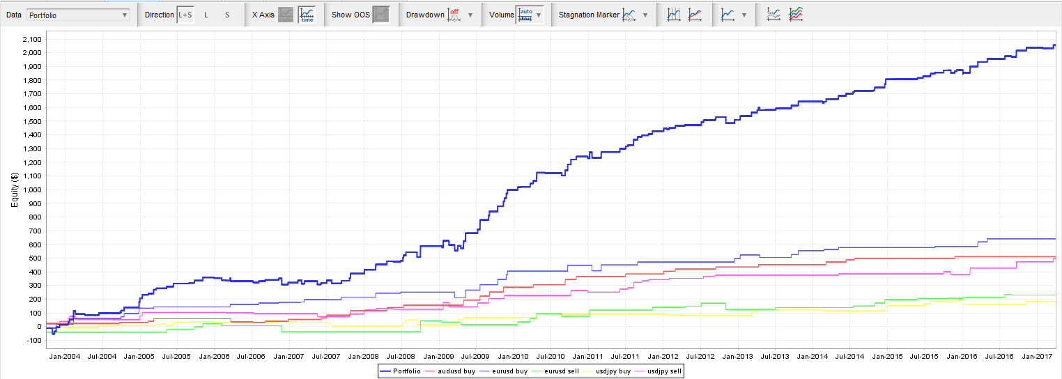Click first chart icon after Stagnation Marker dropdown
The image size is (1062, 379).
[x=673, y=15]
